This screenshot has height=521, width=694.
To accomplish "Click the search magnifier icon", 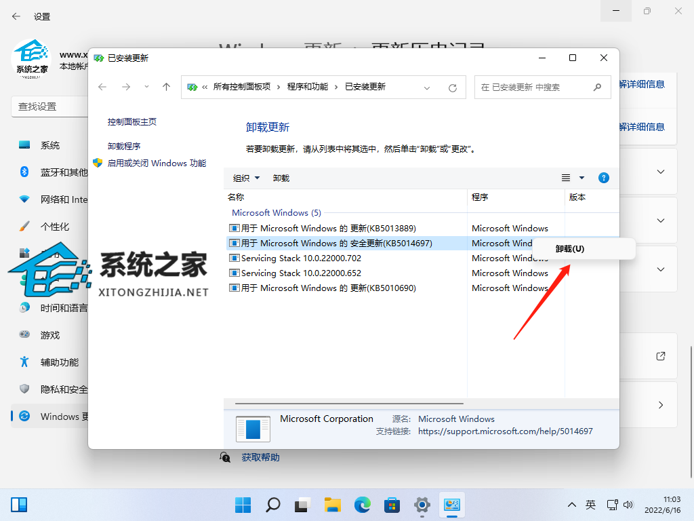I will coord(598,88).
